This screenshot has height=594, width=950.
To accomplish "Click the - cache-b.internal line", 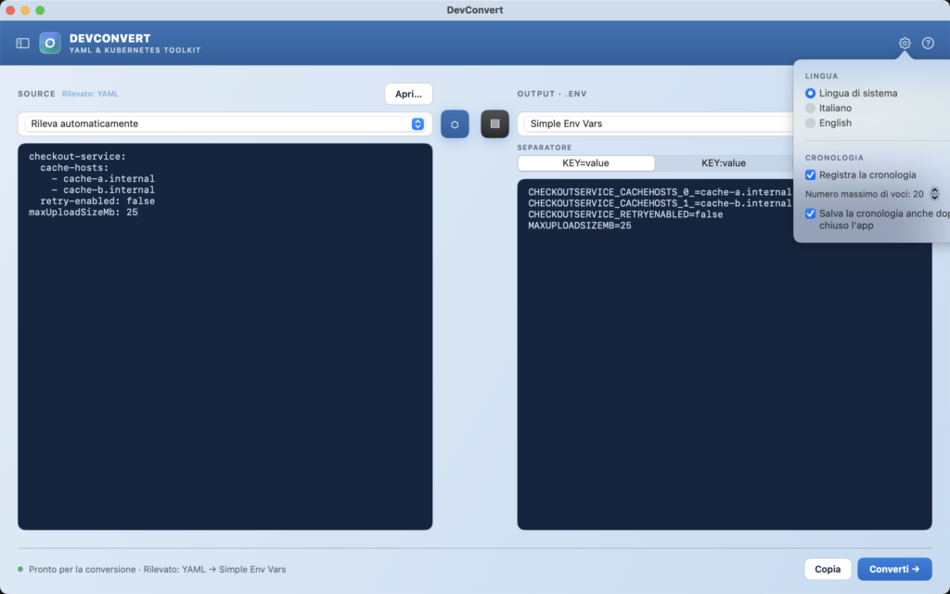I will (x=103, y=189).
